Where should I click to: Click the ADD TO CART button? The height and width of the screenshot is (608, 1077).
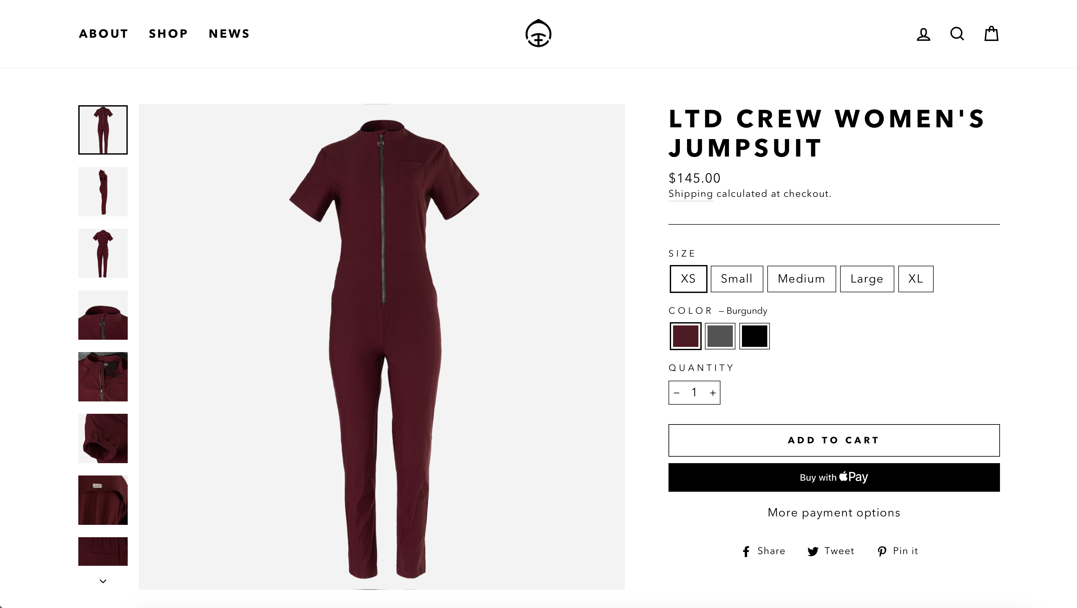pyautogui.click(x=834, y=440)
